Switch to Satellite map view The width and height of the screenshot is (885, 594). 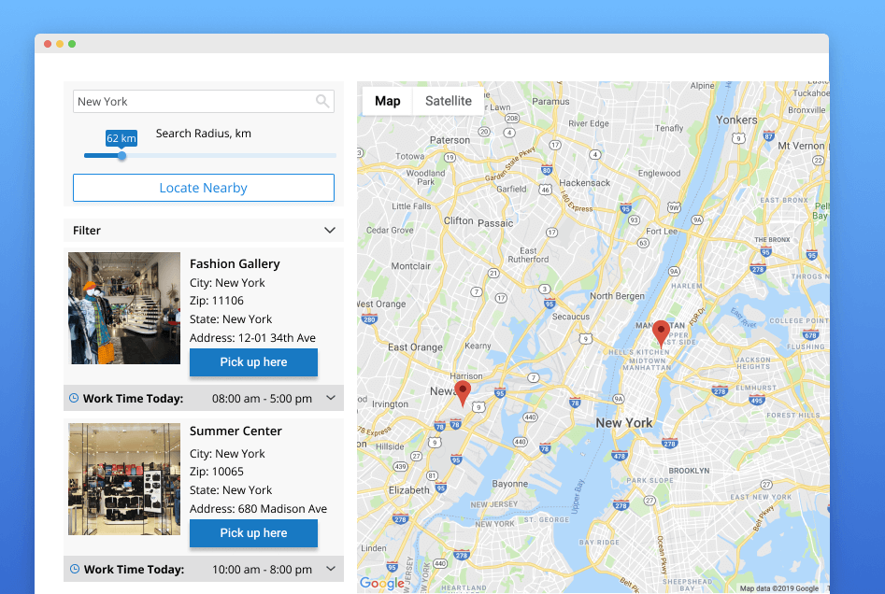click(x=449, y=101)
